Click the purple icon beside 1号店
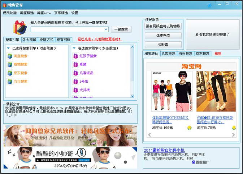243x174 pixels. coord(75,82)
